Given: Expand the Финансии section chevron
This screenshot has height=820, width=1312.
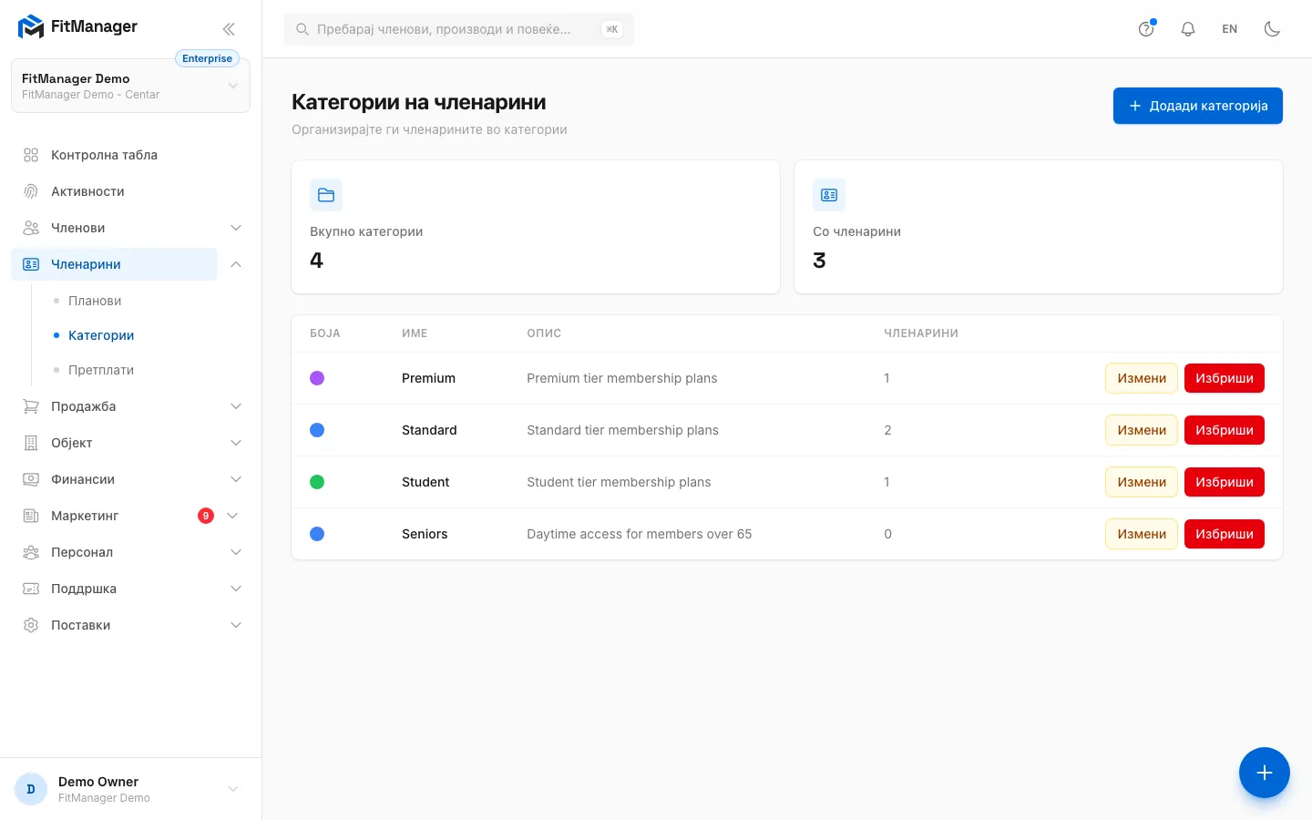Looking at the screenshot, I should tap(236, 479).
